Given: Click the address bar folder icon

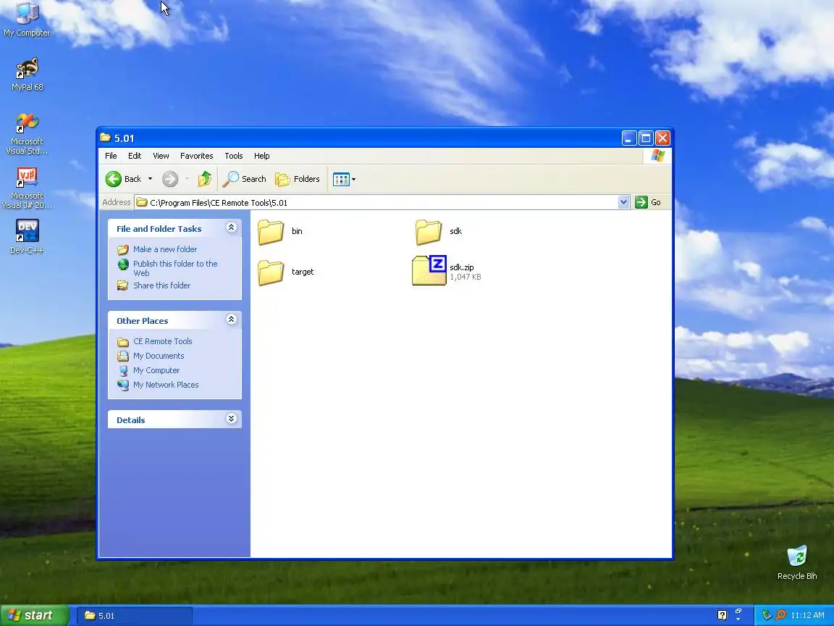Looking at the screenshot, I should (x=141, y=202).
